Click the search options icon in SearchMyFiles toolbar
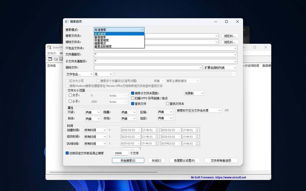Viewport: 306px width, 191px height. [50, 59]
